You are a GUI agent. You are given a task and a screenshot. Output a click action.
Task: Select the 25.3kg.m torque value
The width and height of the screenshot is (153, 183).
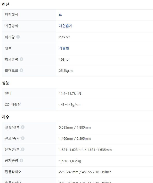click(x=66, y=71)
